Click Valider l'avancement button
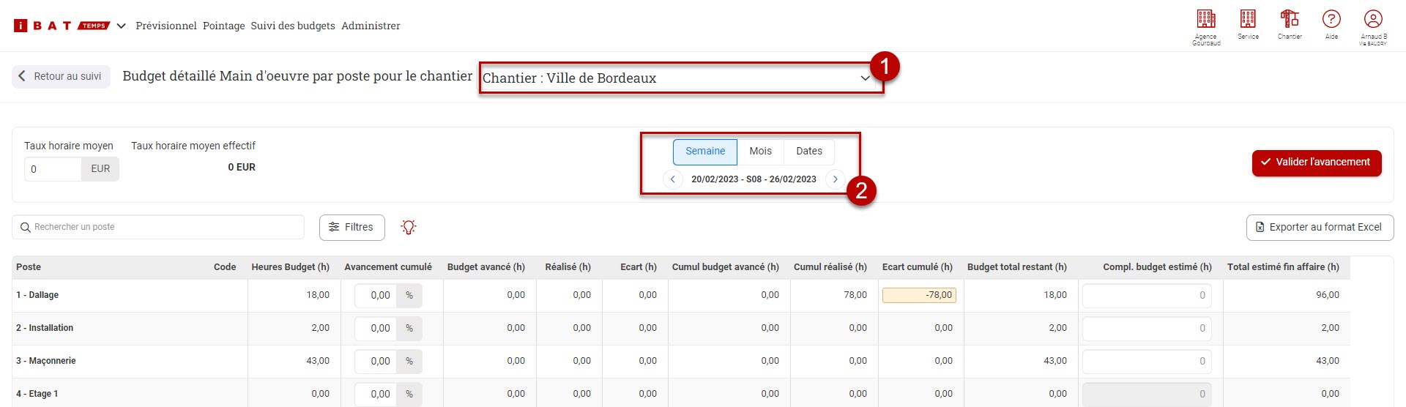1406x407 pixels. pos(1316,163)
